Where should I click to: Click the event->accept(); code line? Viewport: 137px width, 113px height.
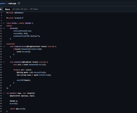pos(24,52)
